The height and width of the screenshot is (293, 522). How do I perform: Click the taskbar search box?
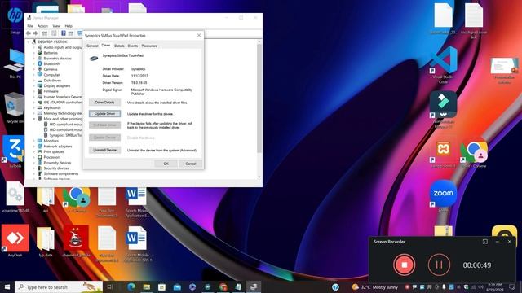pyautogui.click(x=59, y=287)
